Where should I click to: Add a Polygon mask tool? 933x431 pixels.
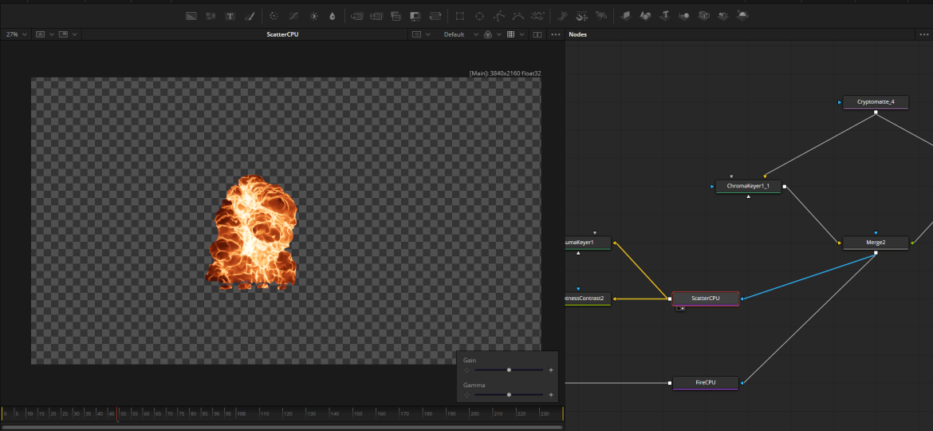click(x=499, y=16)
